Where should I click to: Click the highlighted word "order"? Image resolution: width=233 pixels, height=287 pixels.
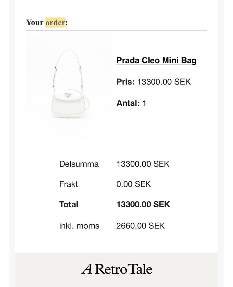55,23
